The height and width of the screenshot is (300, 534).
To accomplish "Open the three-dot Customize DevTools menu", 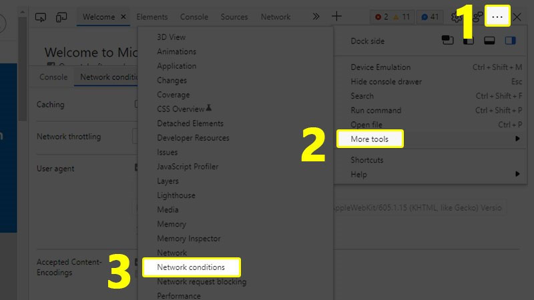I will point(497,17).
